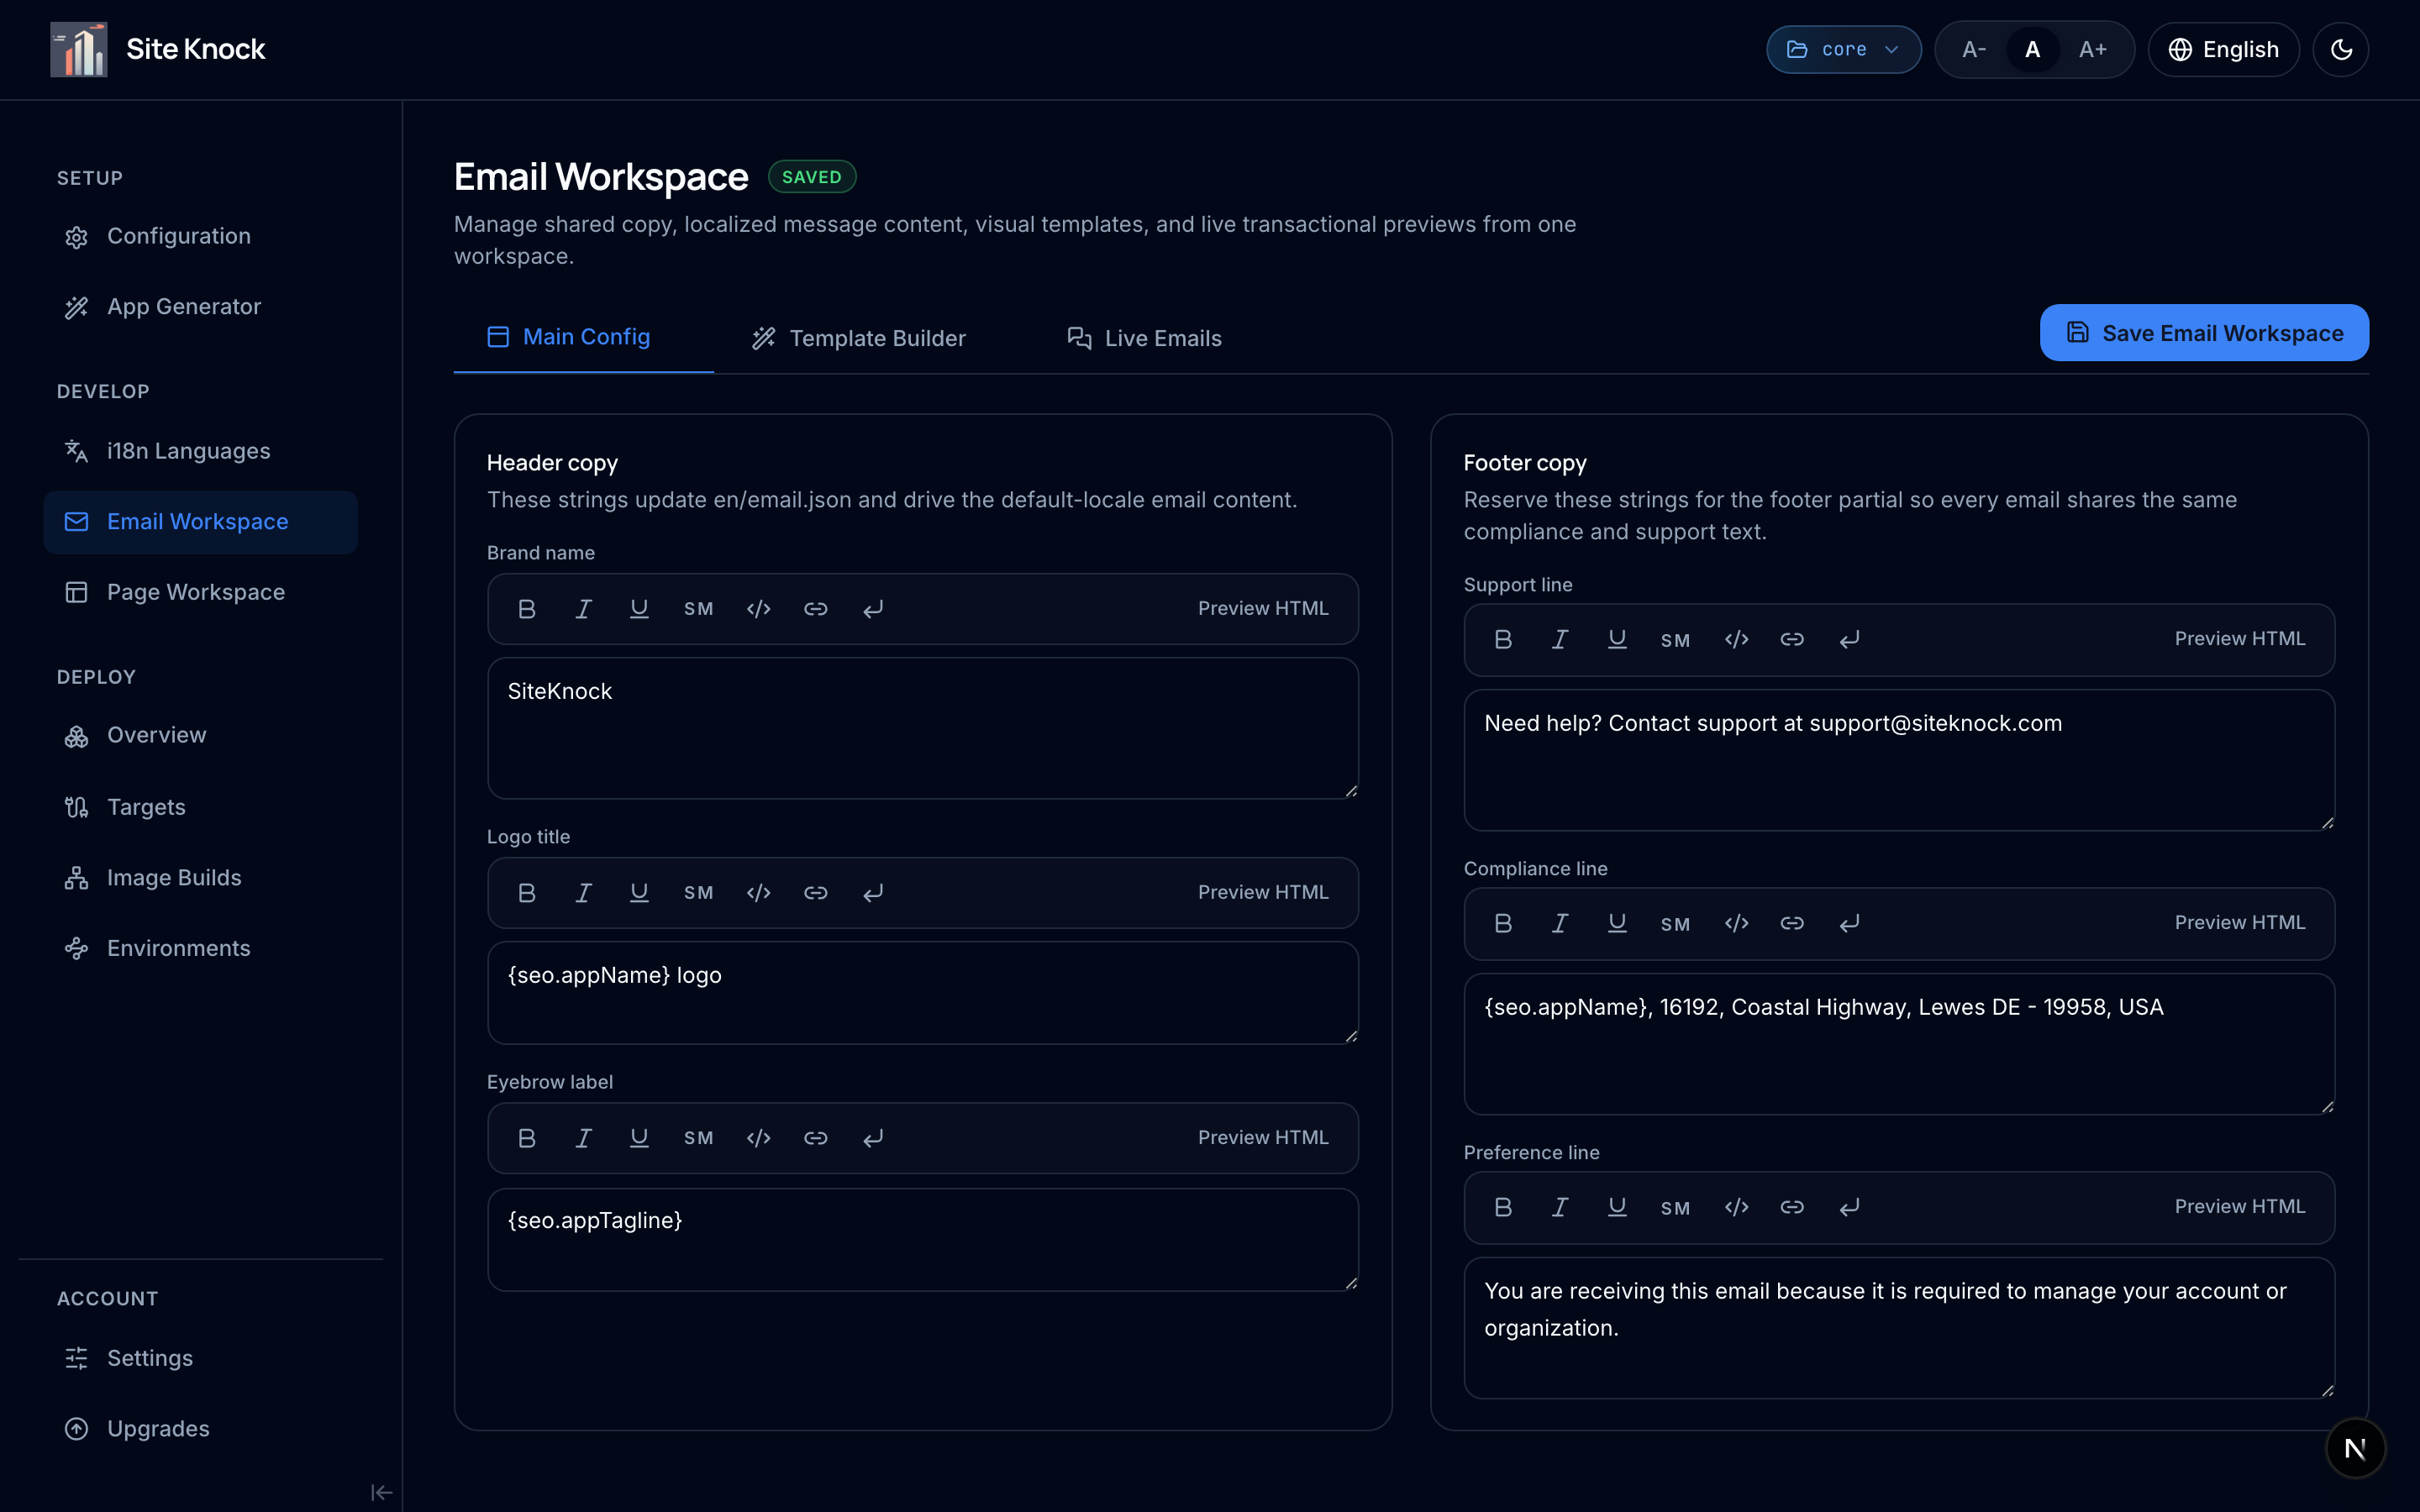Insert link in Support line toolbar

[1792, 639]
